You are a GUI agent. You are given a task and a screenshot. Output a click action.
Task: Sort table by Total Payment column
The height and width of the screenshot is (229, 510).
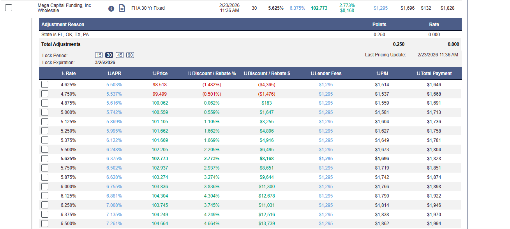[434, 73]
